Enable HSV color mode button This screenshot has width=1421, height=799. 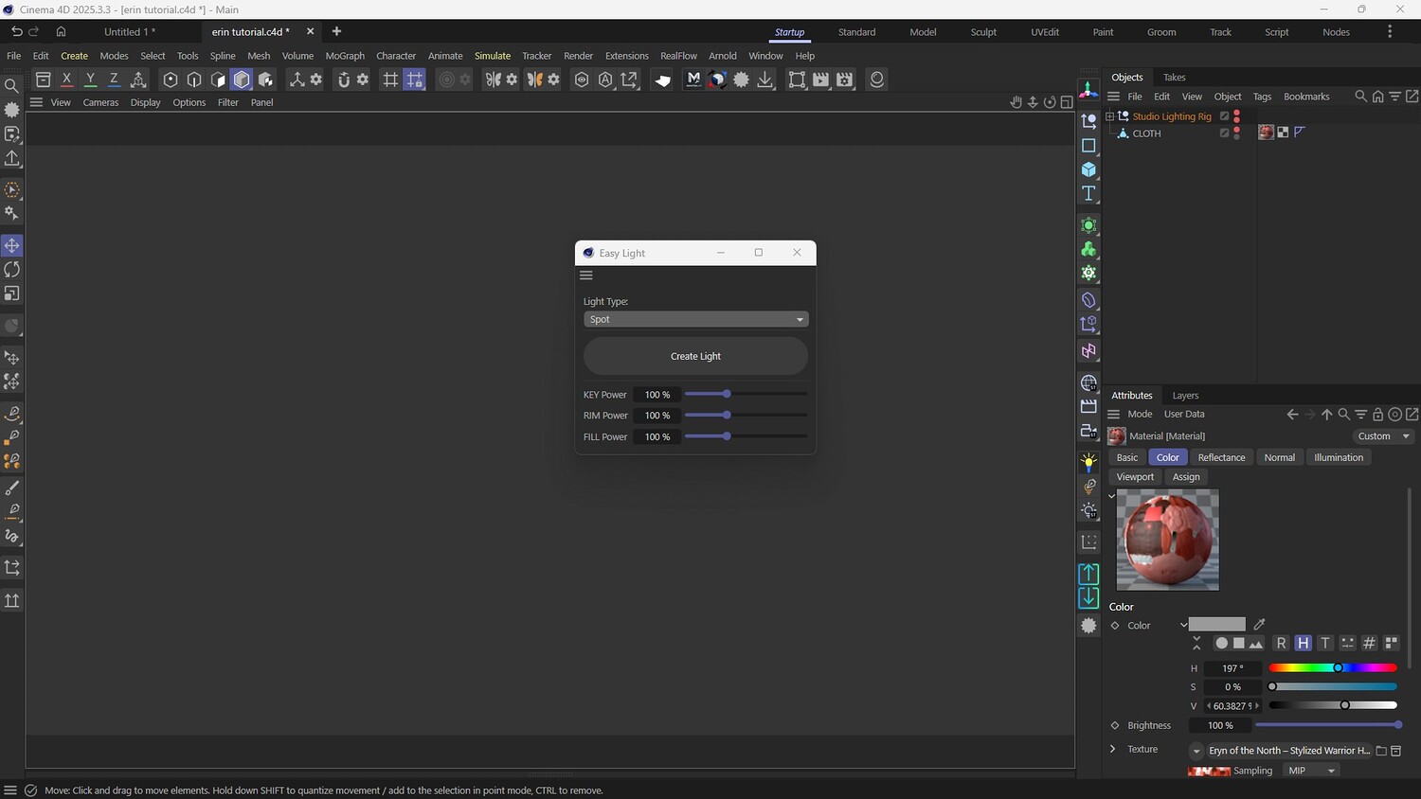1304,643
